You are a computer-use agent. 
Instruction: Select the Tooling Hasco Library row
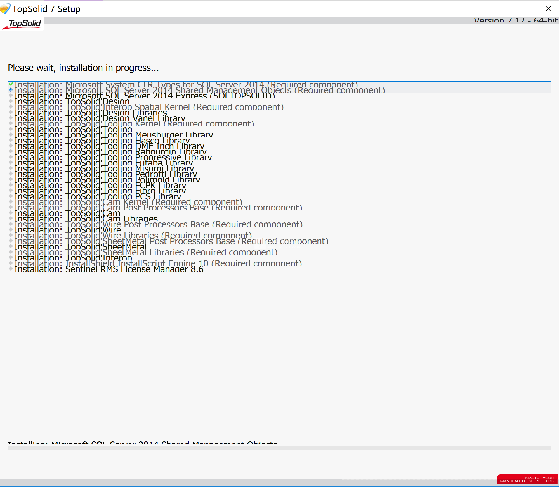tap(280, 140)
